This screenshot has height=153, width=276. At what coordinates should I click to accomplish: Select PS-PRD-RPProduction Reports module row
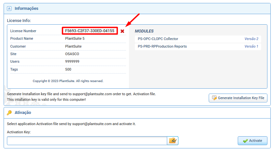coord(198,46)
